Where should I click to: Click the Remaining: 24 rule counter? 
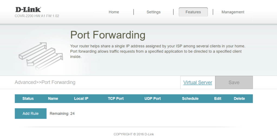pos(62,114)
